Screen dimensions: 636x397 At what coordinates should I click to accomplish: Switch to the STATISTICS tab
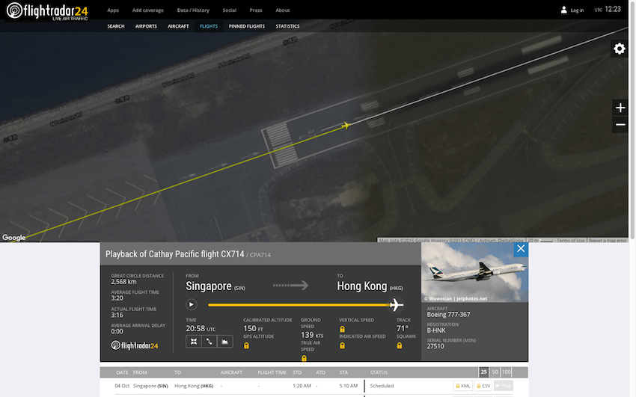pyautogui.click(x=287, y=26)
